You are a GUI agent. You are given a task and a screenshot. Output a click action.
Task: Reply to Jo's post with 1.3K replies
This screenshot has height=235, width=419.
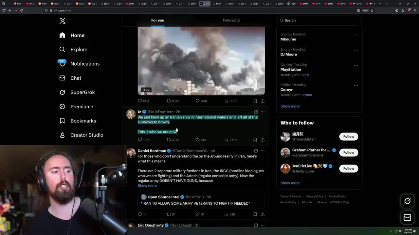[143, 140]
